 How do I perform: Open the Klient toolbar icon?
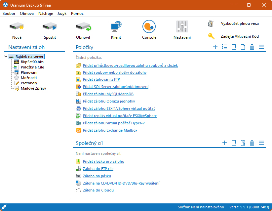(116, 27)
